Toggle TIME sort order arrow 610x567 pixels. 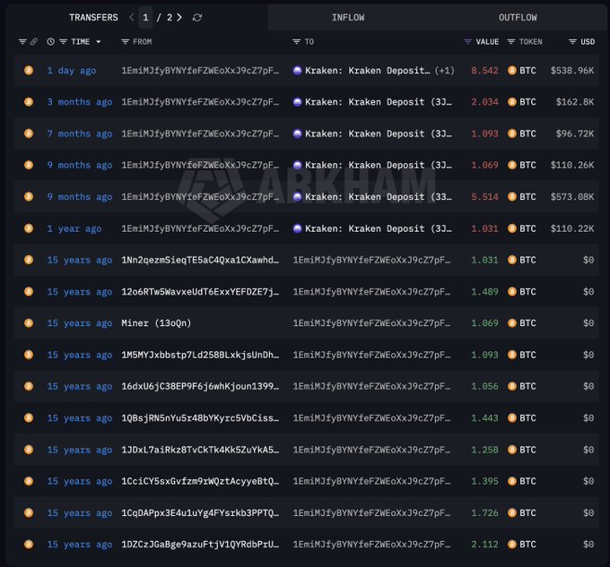coord(99,41)
